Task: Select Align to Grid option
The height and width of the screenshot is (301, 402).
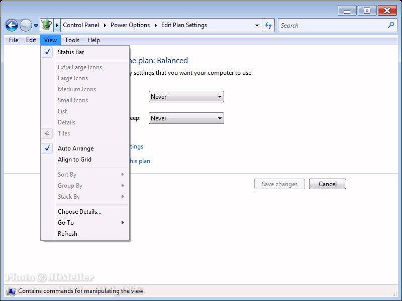Action: pyautogui.click(x=74, y=160)
